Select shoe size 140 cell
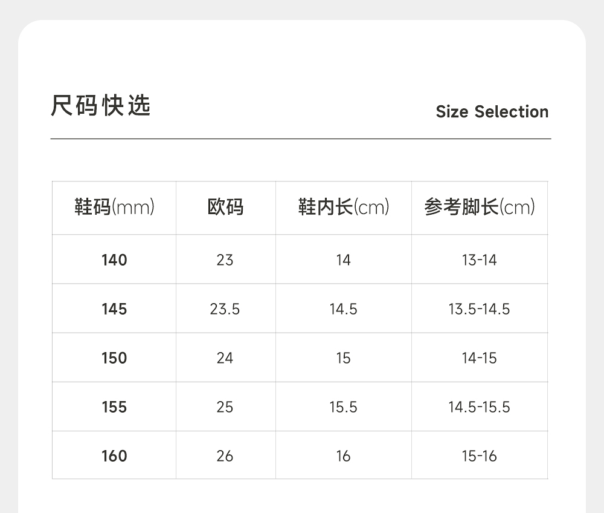The height and width of the screenshot is (513, 604). point(114,260)
